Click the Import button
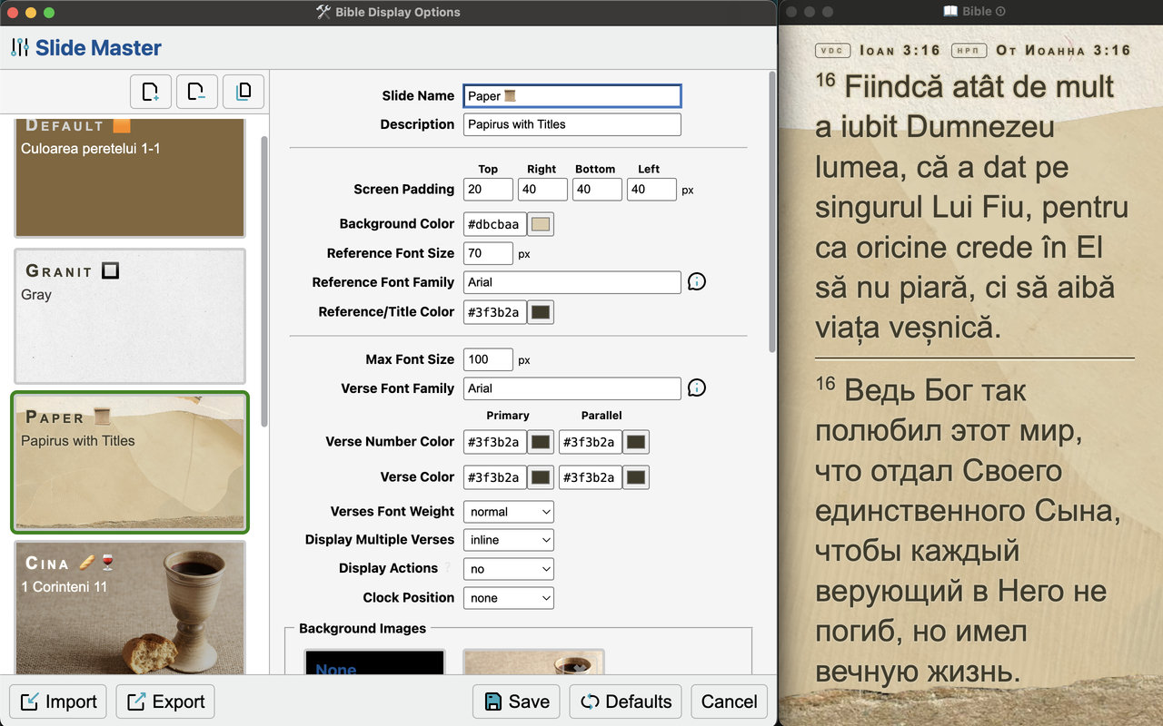Screen dimensions: 1163x726 (58, 701)
